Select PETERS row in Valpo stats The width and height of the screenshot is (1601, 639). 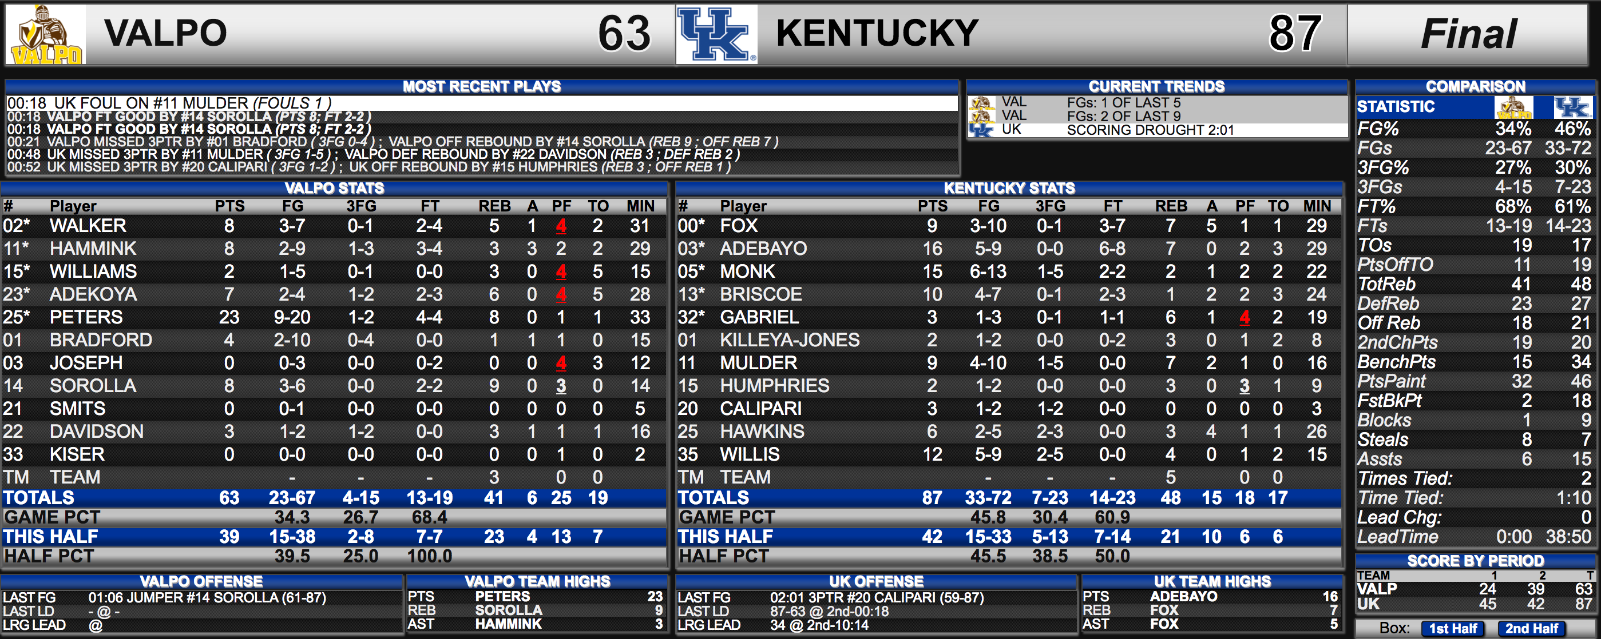(x=334, y=317)
